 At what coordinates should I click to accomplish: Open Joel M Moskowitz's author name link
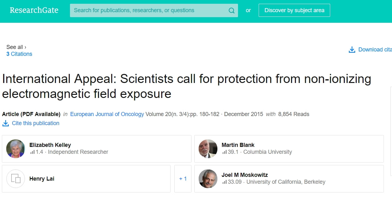pos(245,175)
